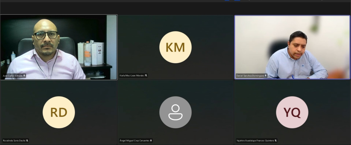
Task: Click the Daniel Sanchez Dominguez name label
Action: click(250, 76)
